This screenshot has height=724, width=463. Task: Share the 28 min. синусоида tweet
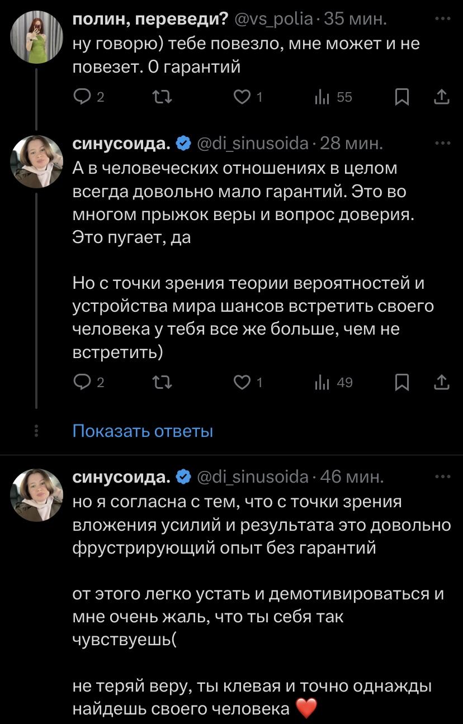pyautogui.click(x=441, y=383)
